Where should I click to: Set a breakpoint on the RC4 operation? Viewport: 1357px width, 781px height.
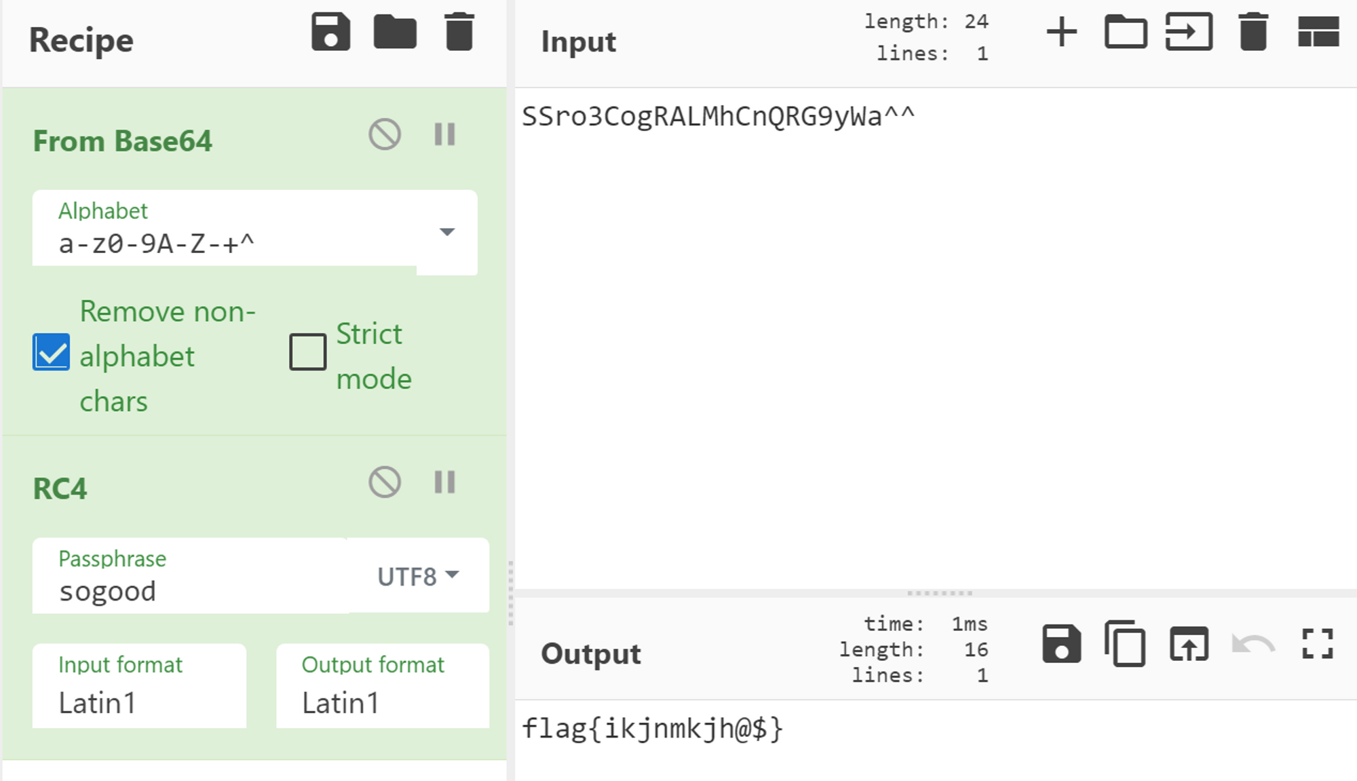click(444, 482)
